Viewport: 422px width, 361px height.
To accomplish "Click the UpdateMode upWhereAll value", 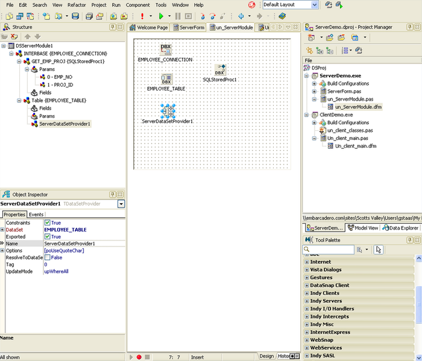I will [x=56, y=271].
